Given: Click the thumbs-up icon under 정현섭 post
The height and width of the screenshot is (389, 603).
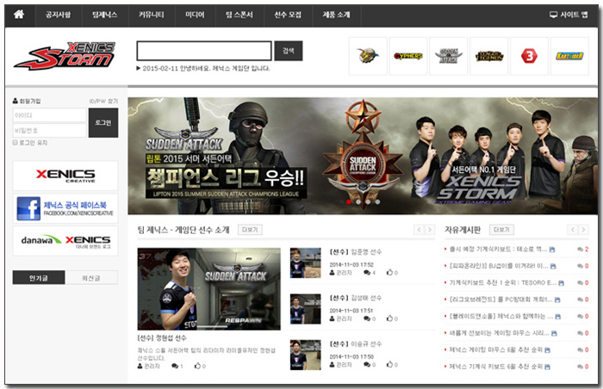Looking at the screenshot, I should coord(197,366).
